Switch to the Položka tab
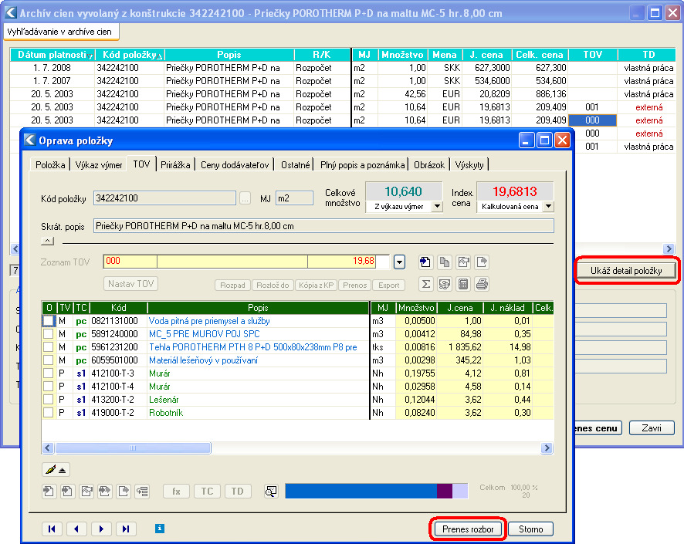This screenshot has width=684, height=544. 50,165
